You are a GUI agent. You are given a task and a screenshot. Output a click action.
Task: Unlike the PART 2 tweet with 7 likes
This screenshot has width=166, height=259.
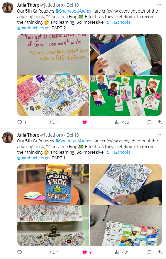pyautogui.click(x=87, y=122)
